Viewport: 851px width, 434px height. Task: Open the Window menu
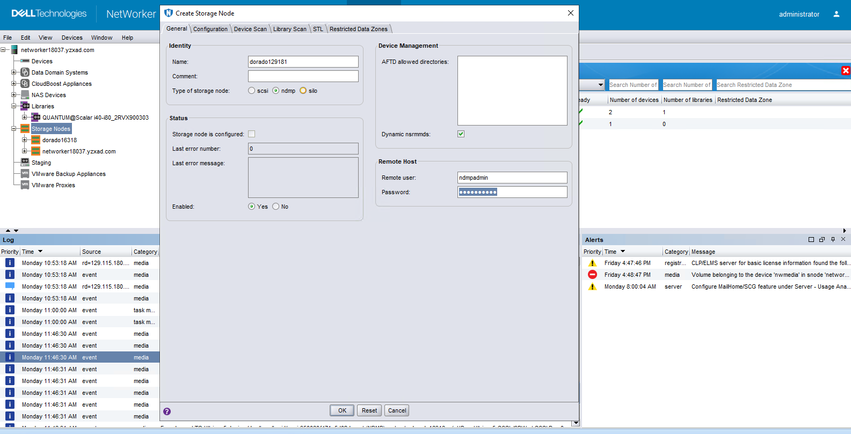coord(101,38)
